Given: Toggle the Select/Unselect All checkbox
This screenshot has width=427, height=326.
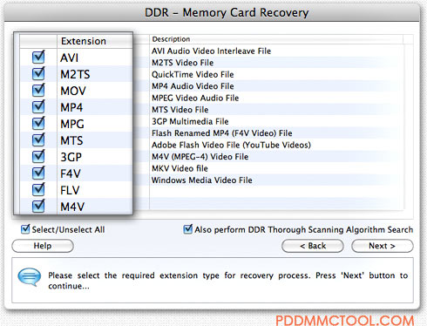Looking at the screenshot, I should click(25, 229).
